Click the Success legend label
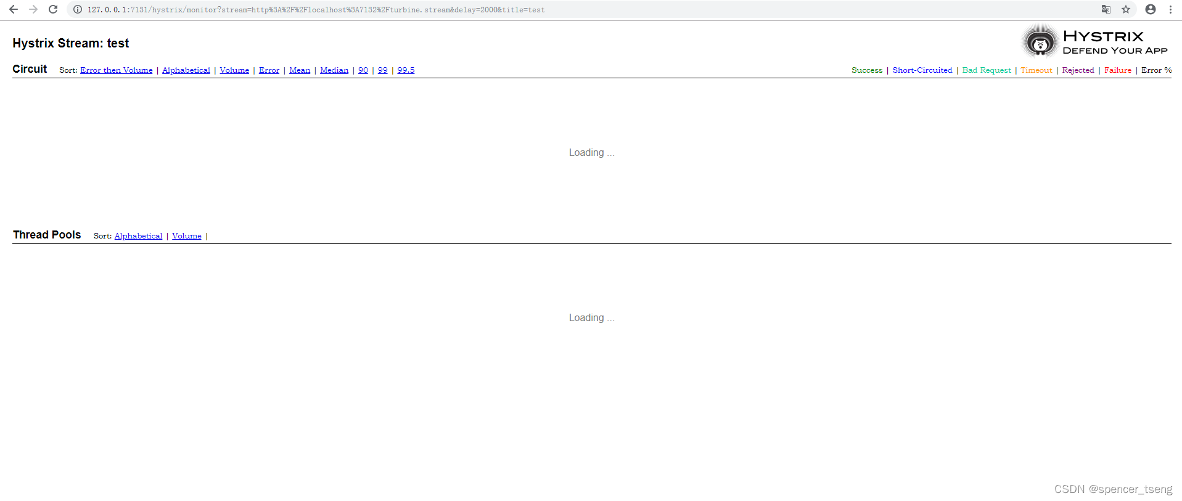The image size is (1182, 501). (867, 70)
